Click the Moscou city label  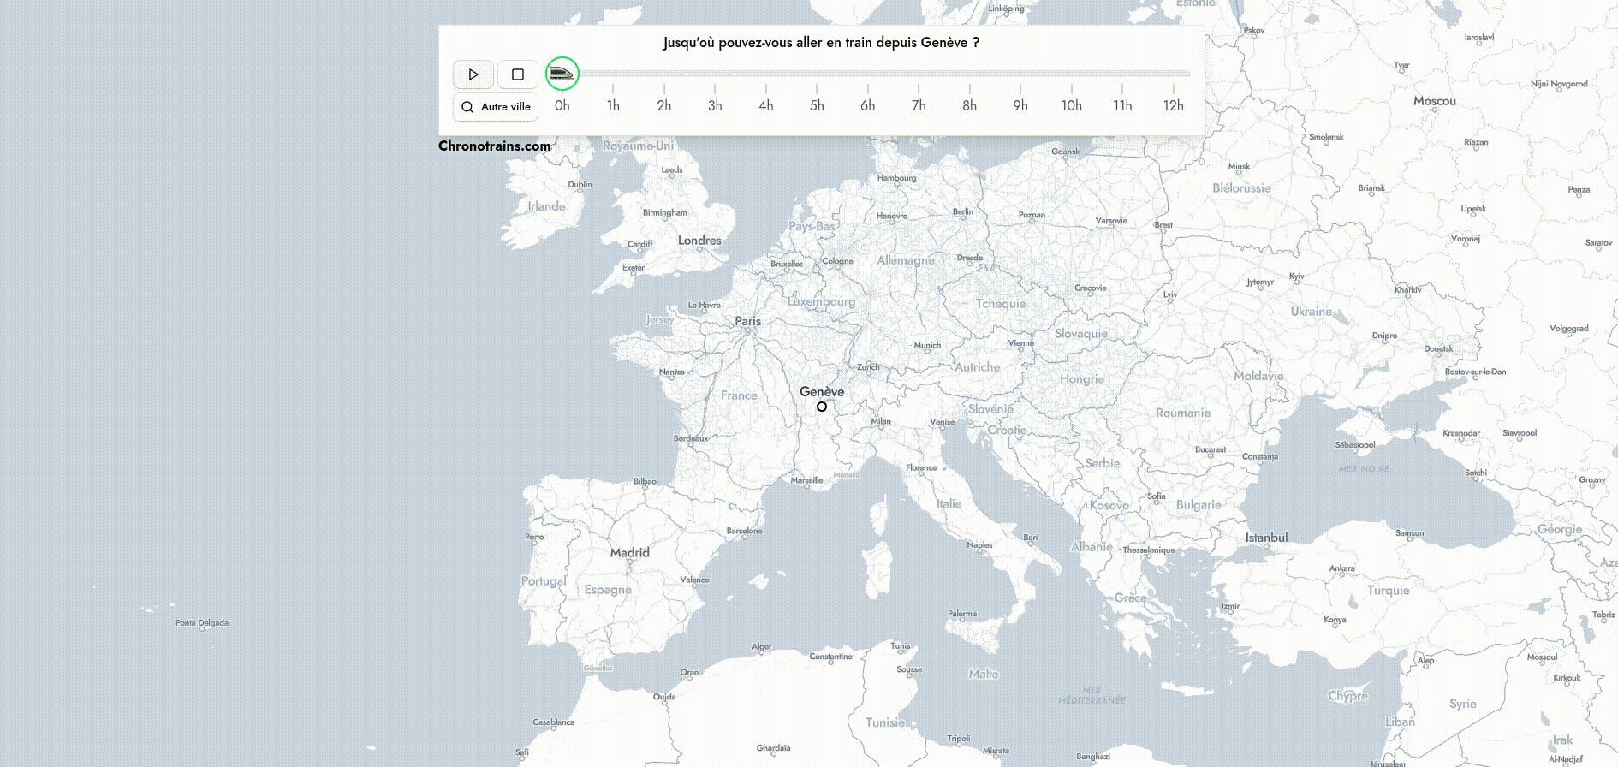click(x=1434, y=101)
